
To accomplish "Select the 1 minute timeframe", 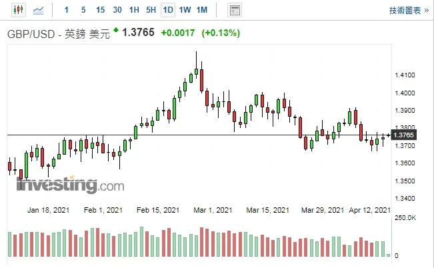I will tap(67, 10).
